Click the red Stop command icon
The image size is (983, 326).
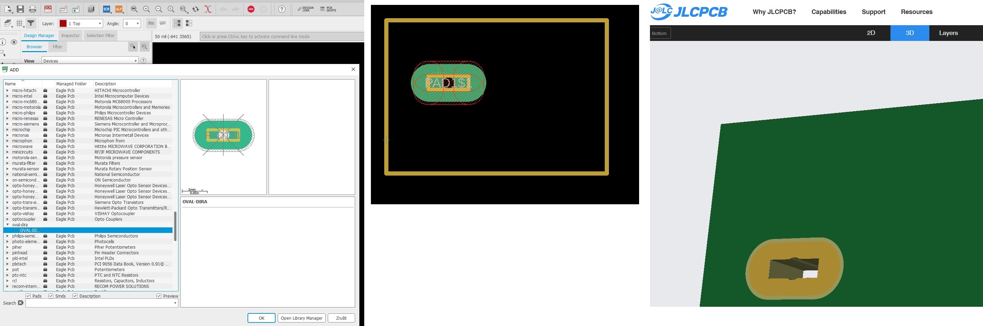(x=251, y=9)
